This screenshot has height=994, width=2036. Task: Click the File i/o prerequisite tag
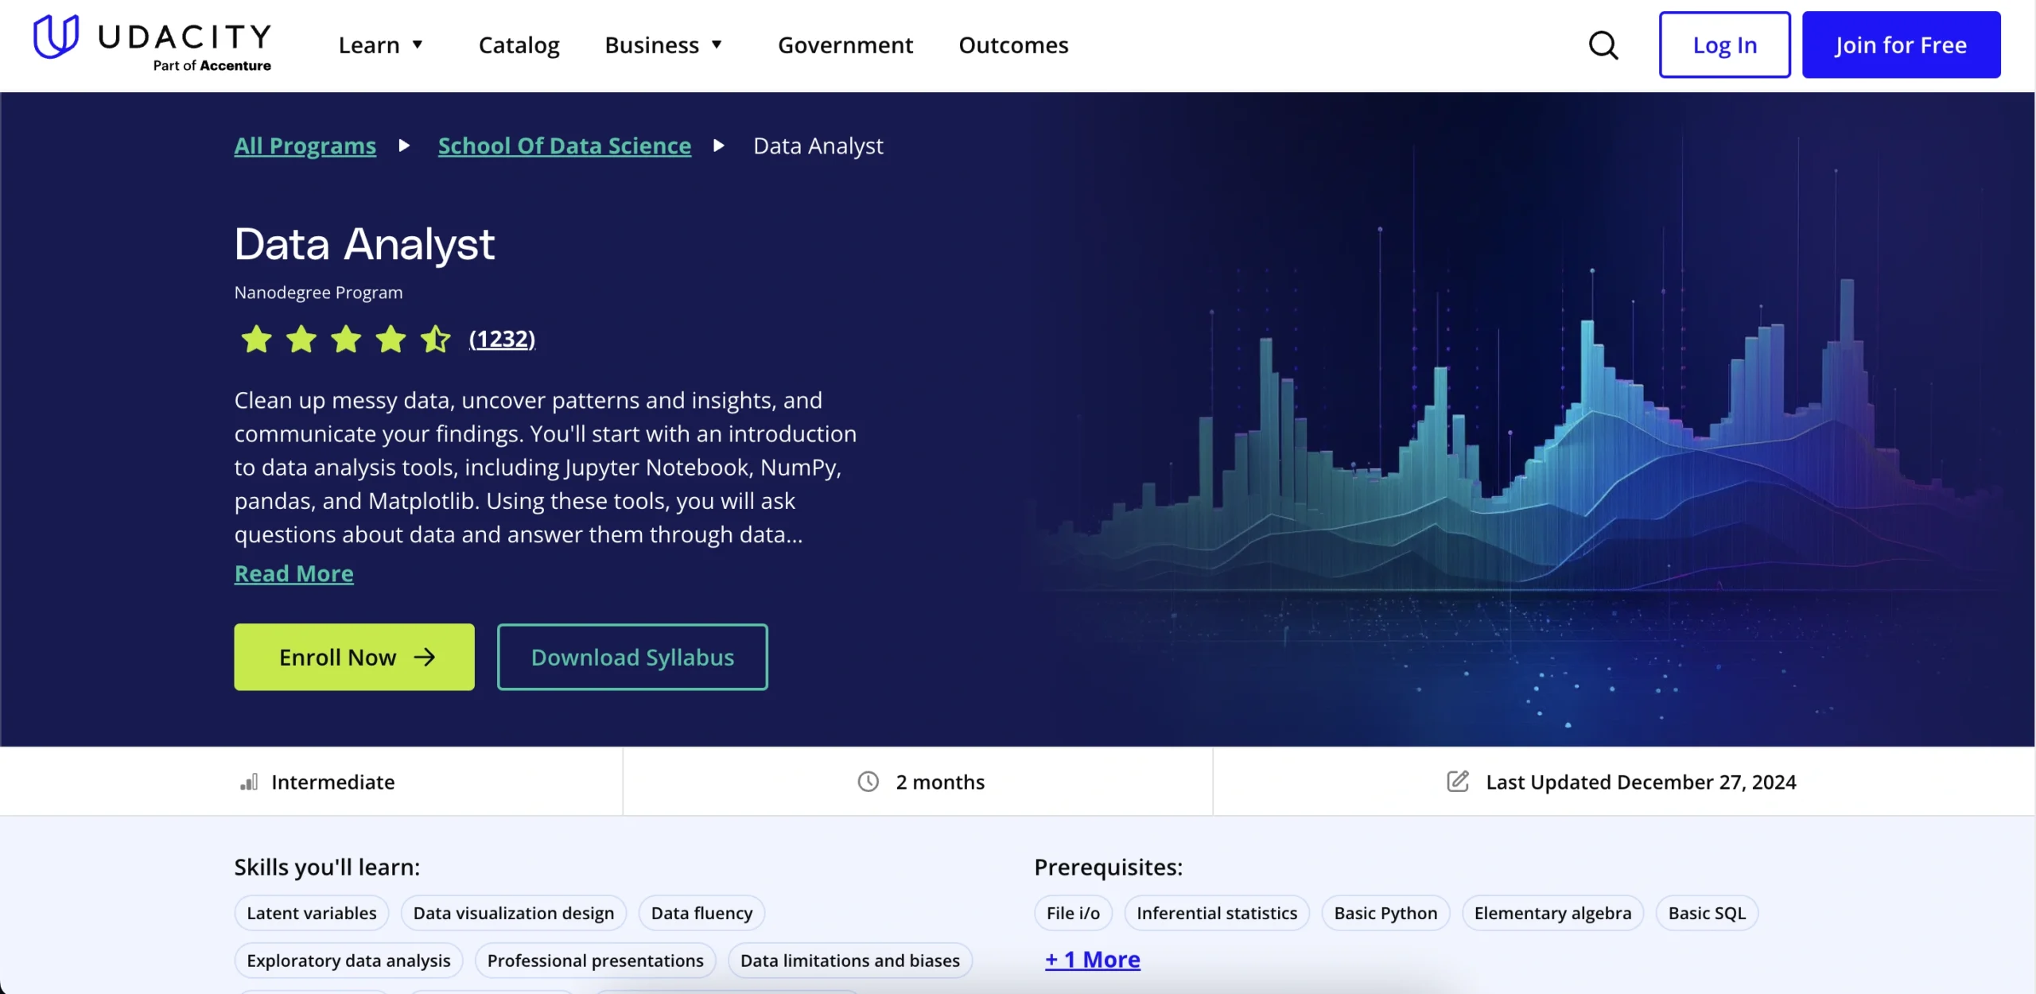(1073, 913)
